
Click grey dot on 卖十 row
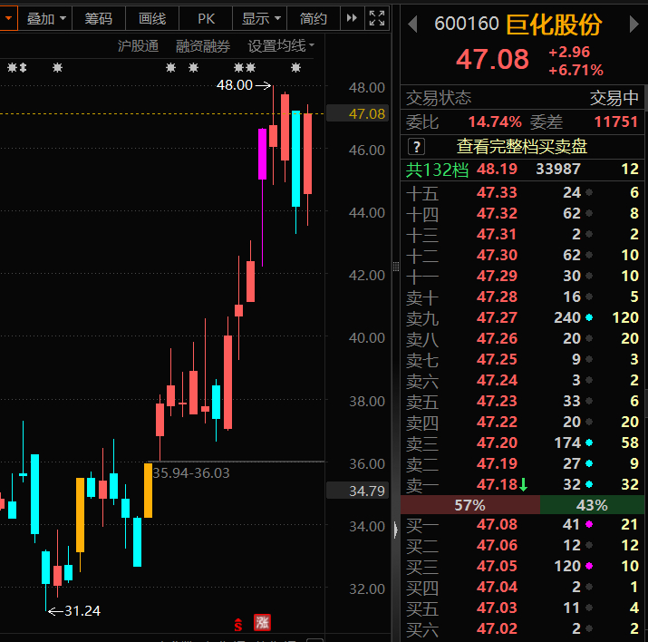pos(589,297)
